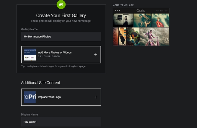Click the plus icon on Add More Photos
The image size is (197, 128).
pyautogui.click(x=96, y=54)
